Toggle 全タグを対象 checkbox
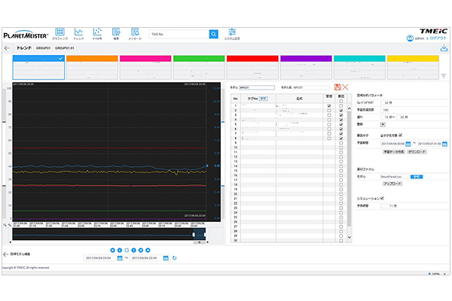 [x=401, y=135]
